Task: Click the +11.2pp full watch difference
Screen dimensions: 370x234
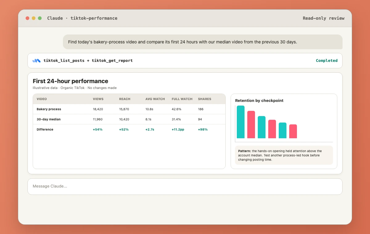Action: click(x=178, y=129)
